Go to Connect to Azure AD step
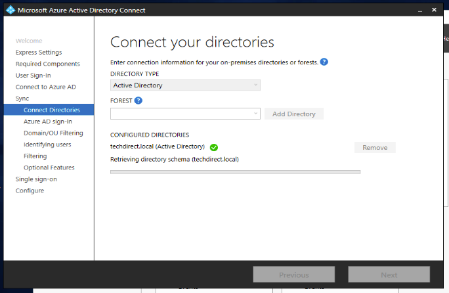This screenshot has width=449, height=293. point(46,87)
